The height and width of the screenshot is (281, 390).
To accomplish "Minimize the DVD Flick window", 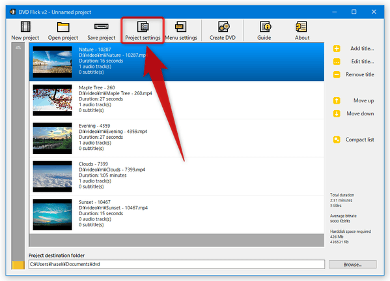I will (335, 12).
